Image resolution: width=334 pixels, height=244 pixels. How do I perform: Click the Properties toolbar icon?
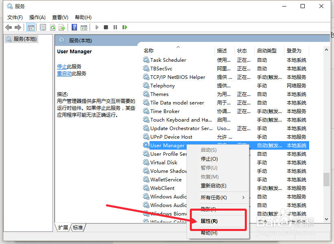[x=43, y=27]
